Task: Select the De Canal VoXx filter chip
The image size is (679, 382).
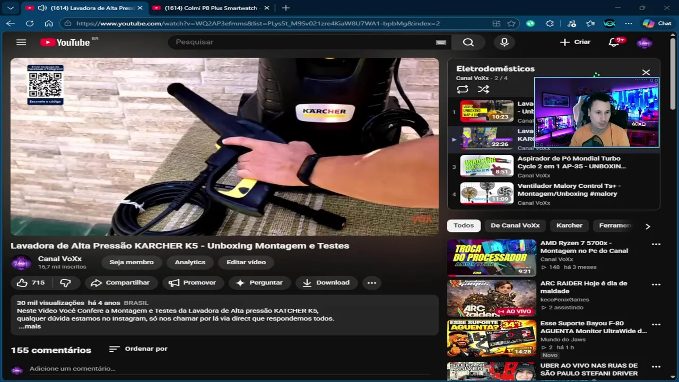Action: click(515, 225)
